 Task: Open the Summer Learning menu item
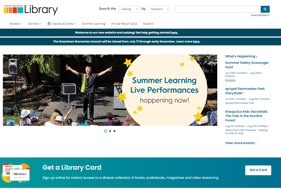[x=93, y=24]
